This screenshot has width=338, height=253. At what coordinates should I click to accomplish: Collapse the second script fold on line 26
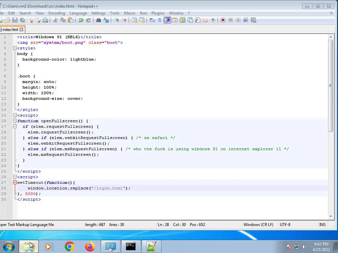point(15,177)
